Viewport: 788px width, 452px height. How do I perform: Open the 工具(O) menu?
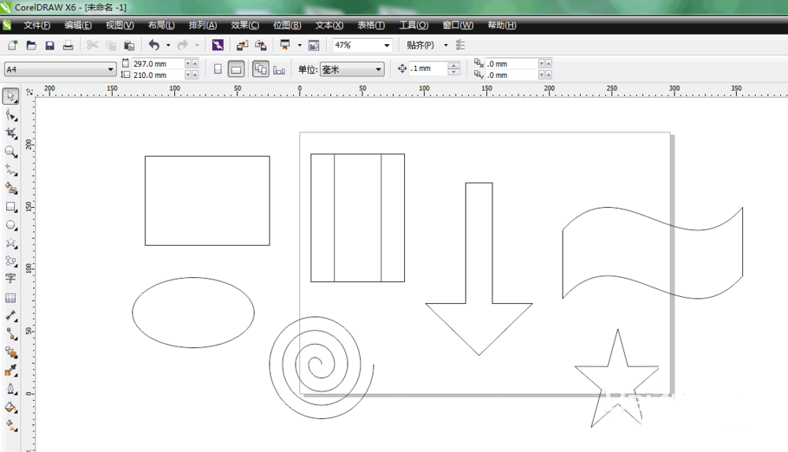click(414, 25)
